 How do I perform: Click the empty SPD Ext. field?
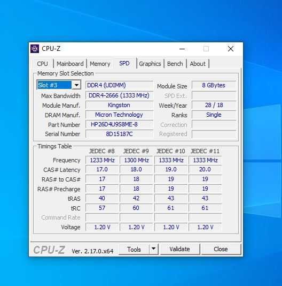click(214, 95)
